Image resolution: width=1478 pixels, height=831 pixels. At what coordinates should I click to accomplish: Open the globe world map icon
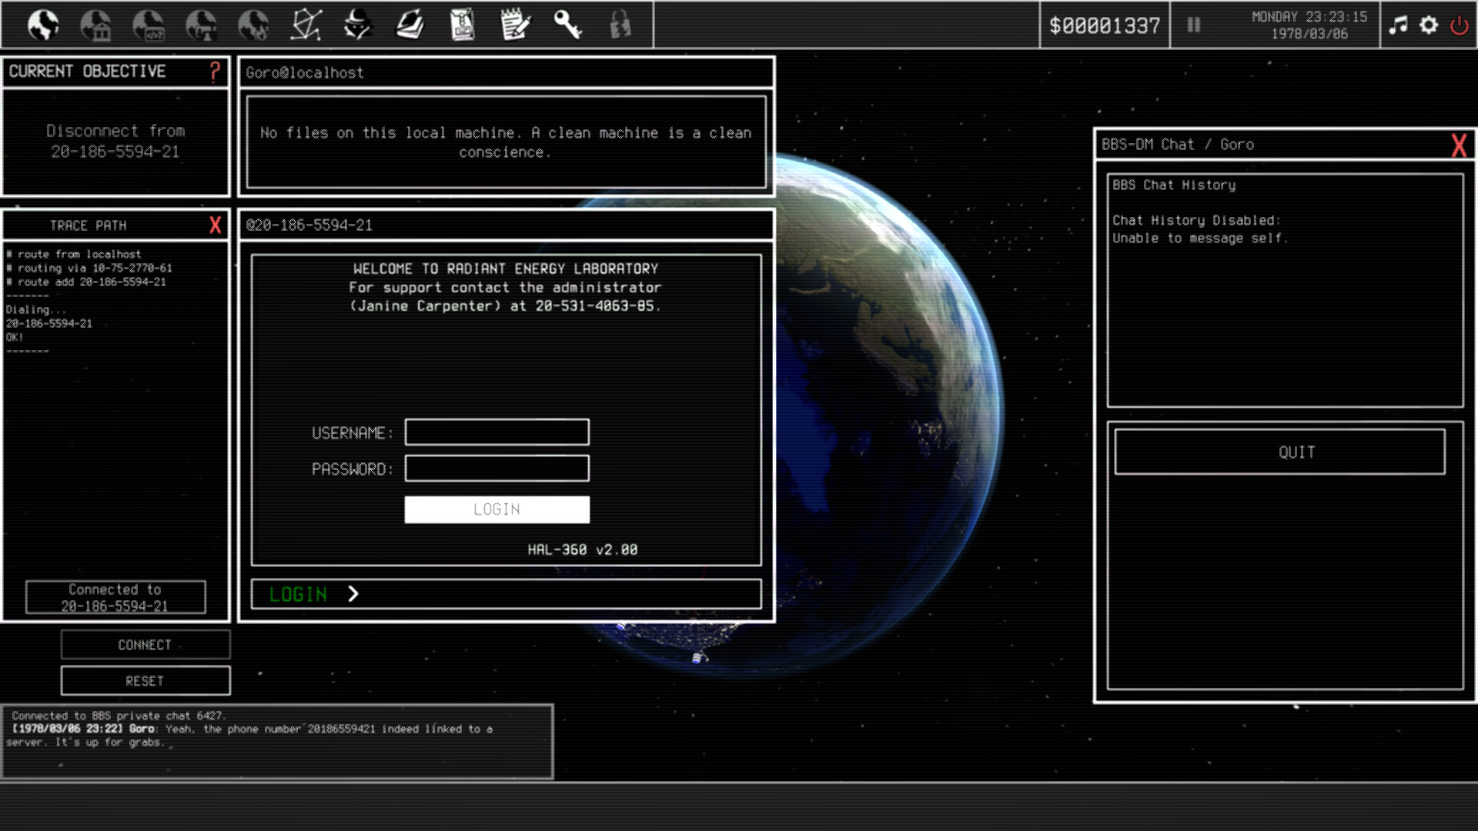click(x=43, y=25)
